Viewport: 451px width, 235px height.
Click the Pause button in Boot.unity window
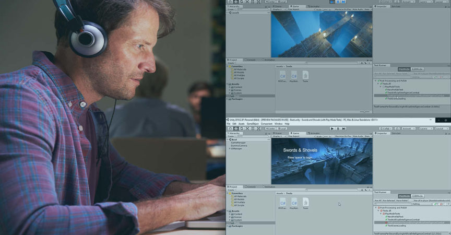tap(338, 128)
